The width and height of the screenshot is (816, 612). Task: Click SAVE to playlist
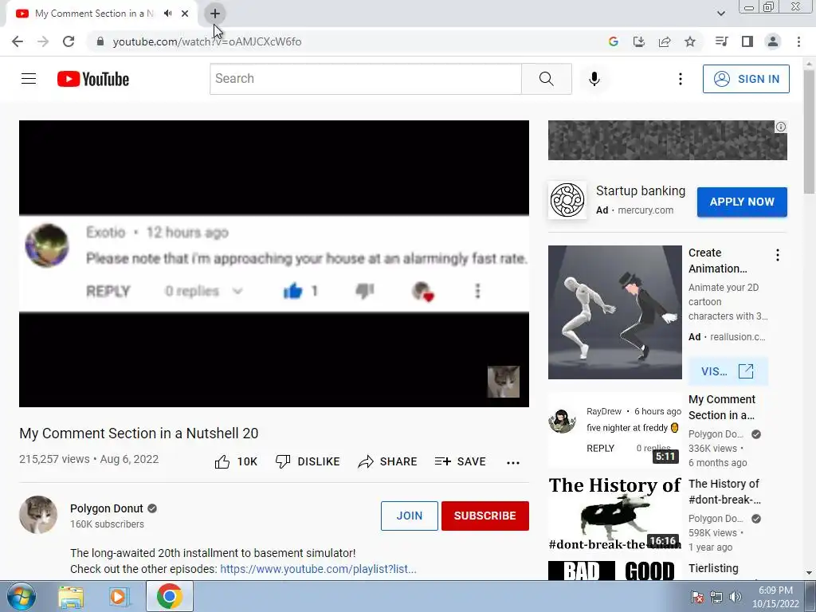point(461,461)
